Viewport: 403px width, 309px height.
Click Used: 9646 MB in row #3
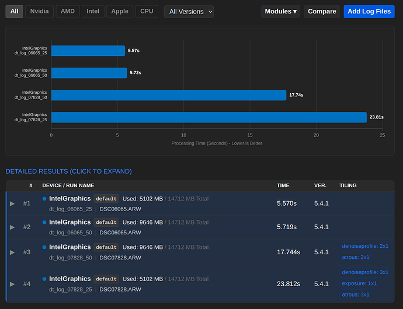pyautogui.click(x=143, y=247)
